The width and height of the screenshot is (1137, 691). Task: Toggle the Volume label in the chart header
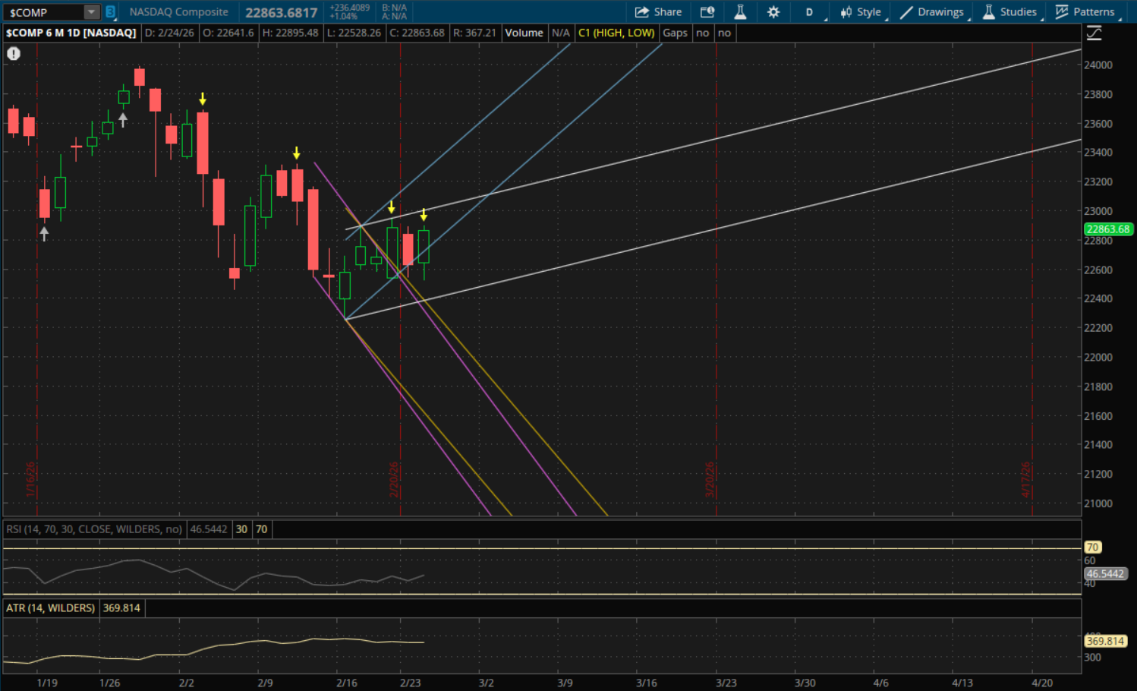click(x=524, y=33)
